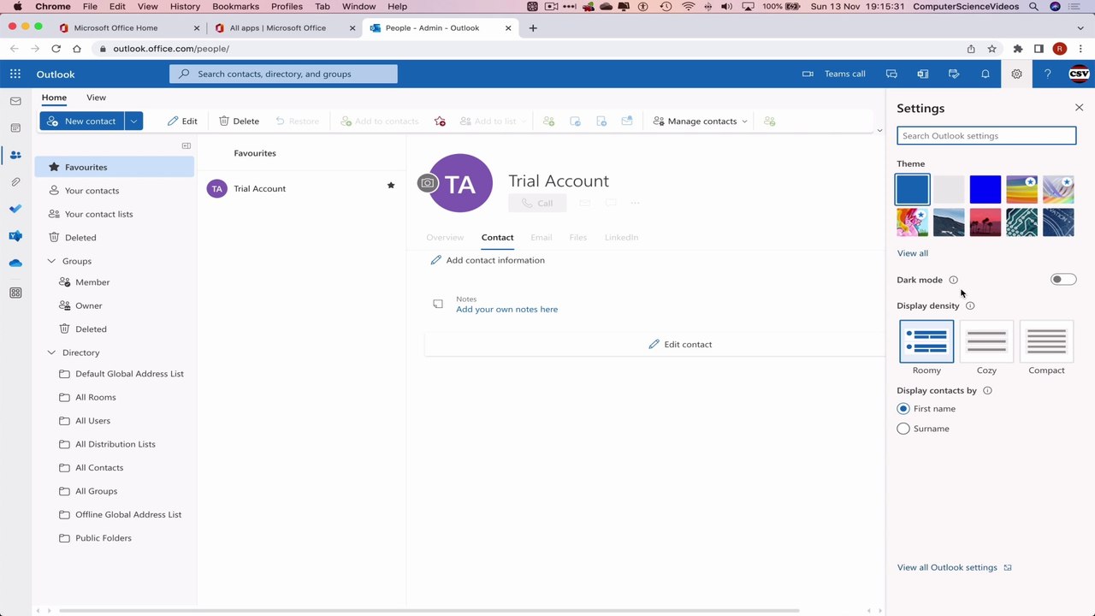This screenshot has width=1095, height=616.
Task: Click the camera icon on contact photo
Action: (427, 182)
